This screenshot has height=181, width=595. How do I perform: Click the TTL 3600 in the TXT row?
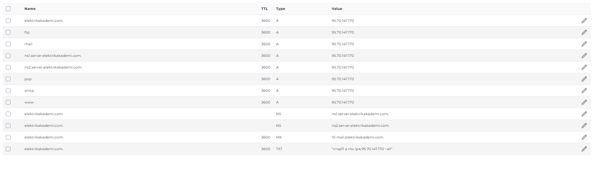(x=265, y=149)
